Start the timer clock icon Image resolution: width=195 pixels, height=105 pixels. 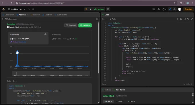coord(170,9)
